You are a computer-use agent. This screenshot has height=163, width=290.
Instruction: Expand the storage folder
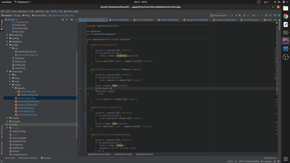(x=7, y=121)
